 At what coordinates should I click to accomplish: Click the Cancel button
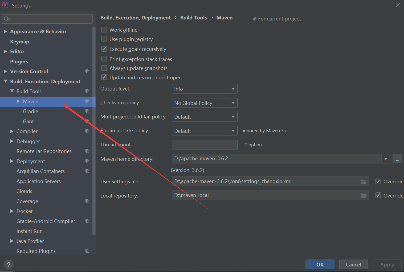coord(353,265)
